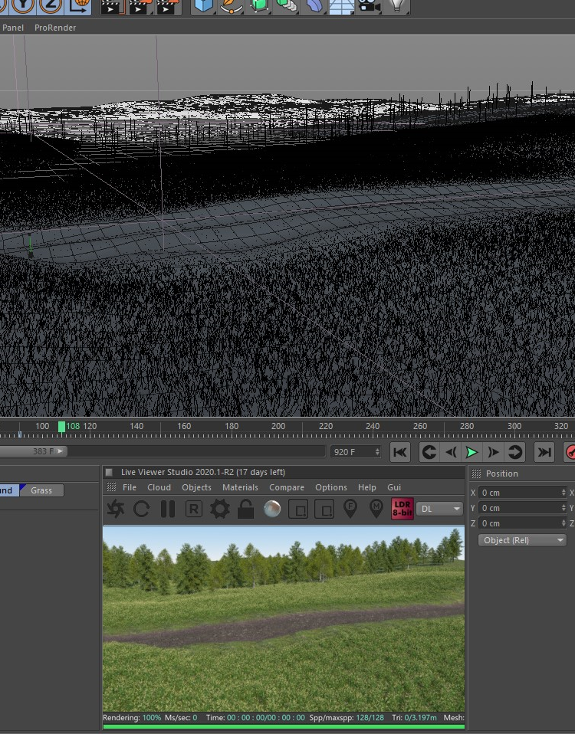Toggle the lock resolution padlock icon
This screenshot has height=734, width=575.
click(x=245, y=509)
